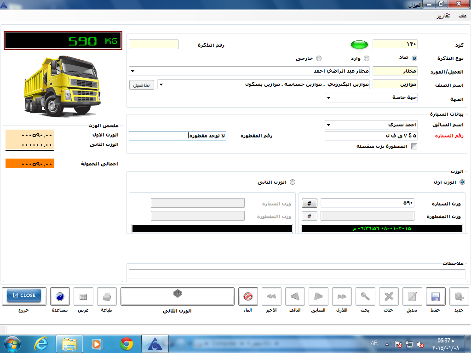Click the Search (بحث) magnifier icon
Screen dimensions: 471x353
(365, 296)
